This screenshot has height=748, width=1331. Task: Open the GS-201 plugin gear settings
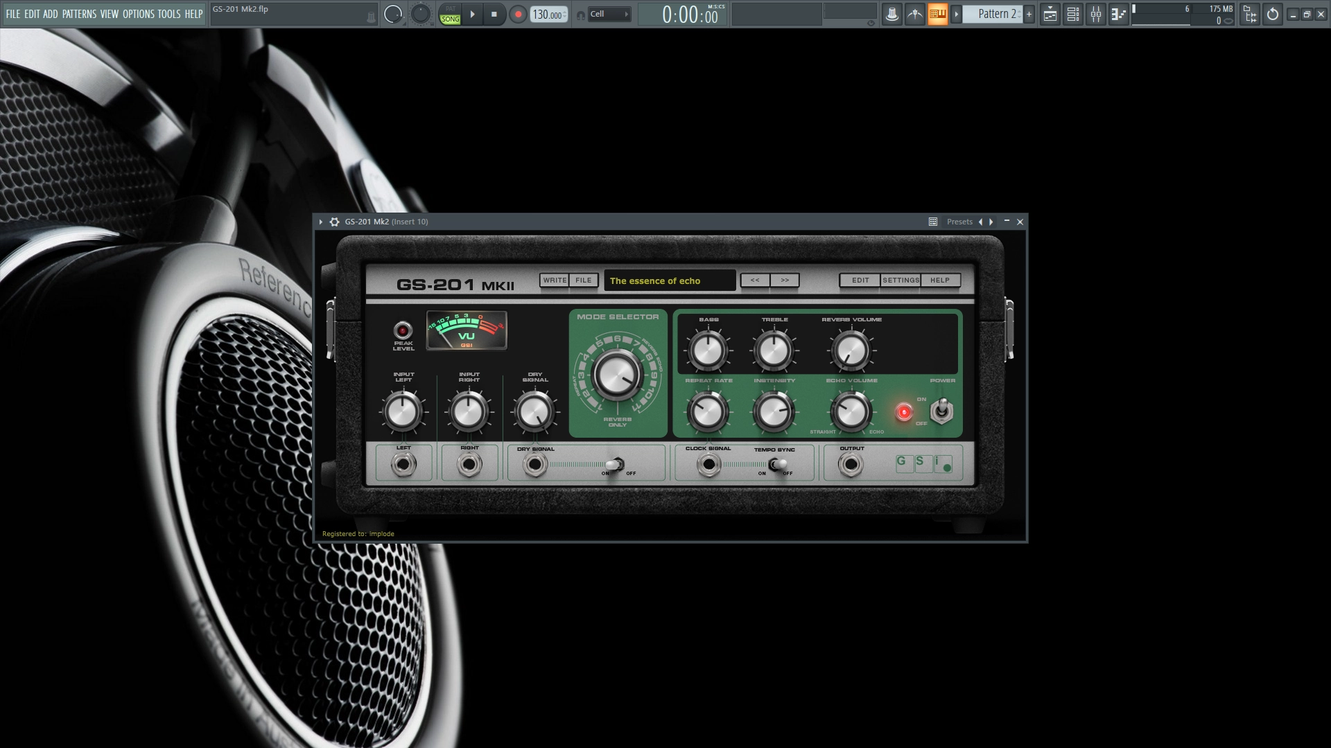[335, 222]
